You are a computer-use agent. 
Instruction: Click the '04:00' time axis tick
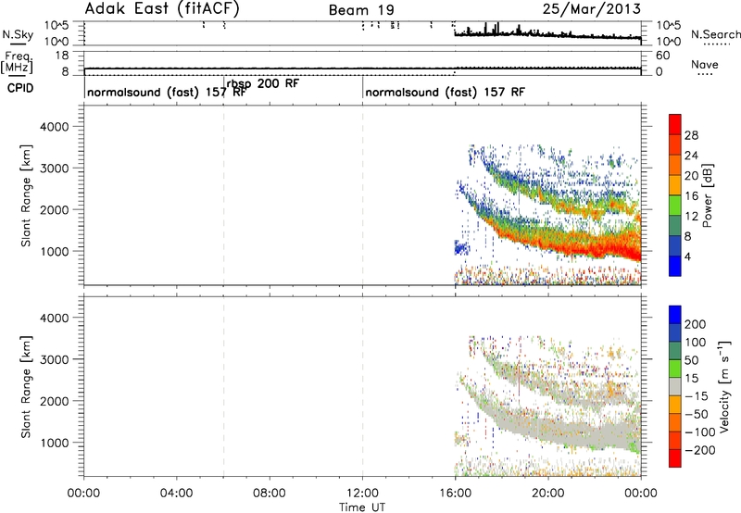[x=177, y=494]
